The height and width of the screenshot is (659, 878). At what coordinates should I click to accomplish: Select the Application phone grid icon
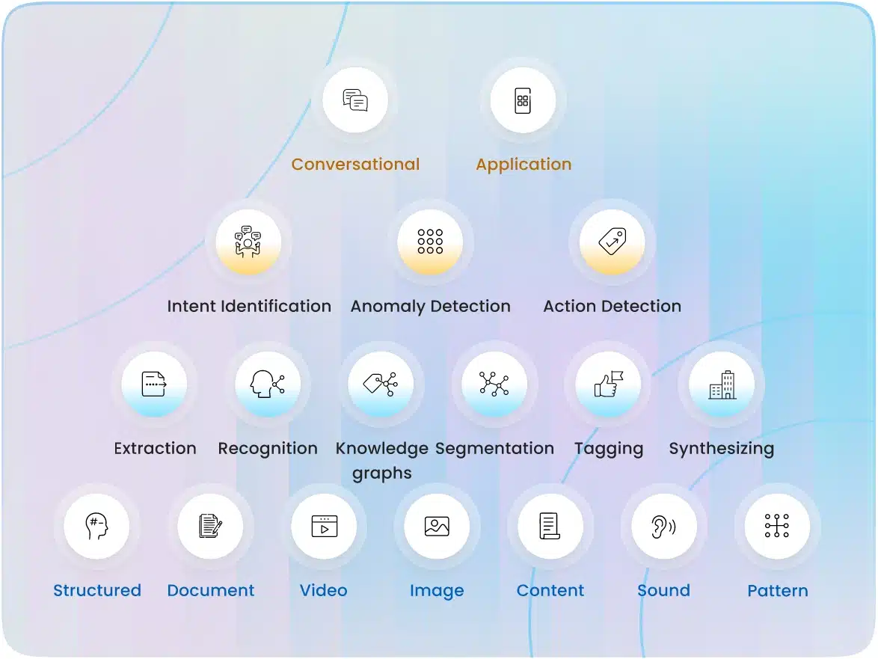coord(523,100)
